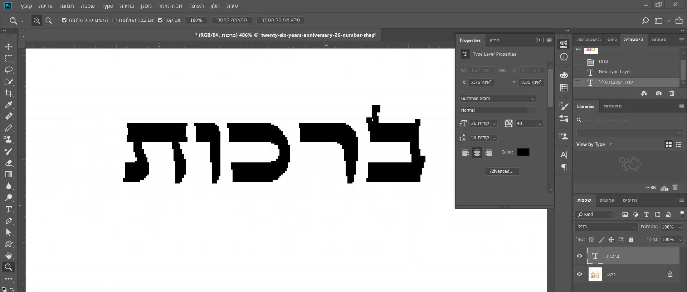This screenshot has width=687, height=292.
Task: Open the blend mode רגיל dropdown
Action: coord(606,227)
